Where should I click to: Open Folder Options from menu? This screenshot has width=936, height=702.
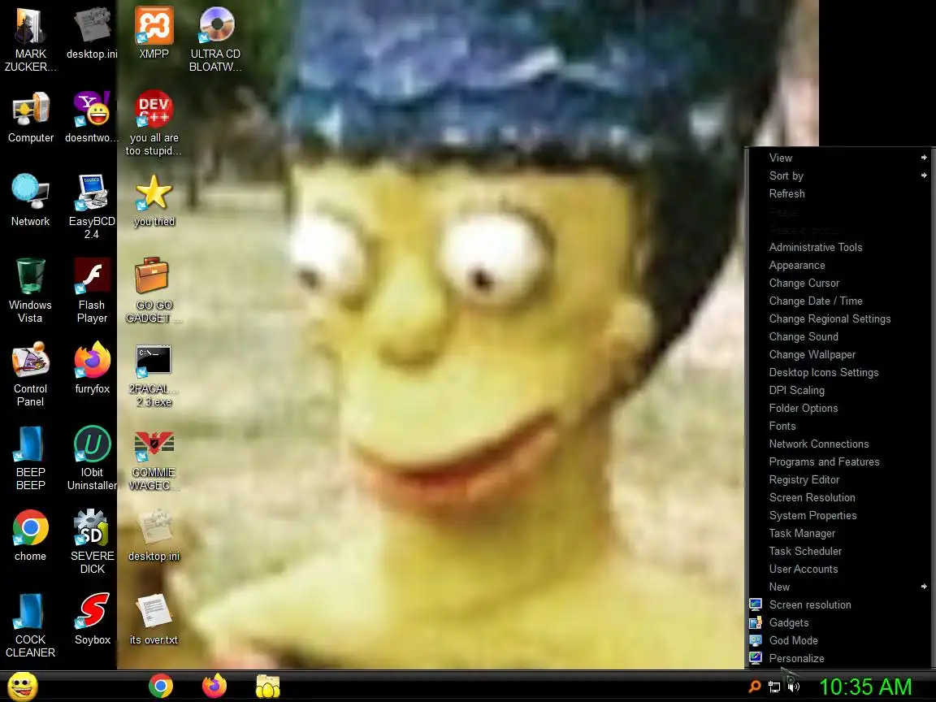click(x=840, y=409)
